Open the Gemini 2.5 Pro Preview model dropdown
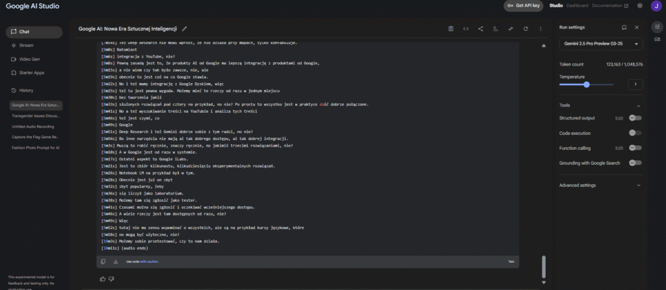The height and width of the screenshot is (290, 666). [x=600, y=44]
